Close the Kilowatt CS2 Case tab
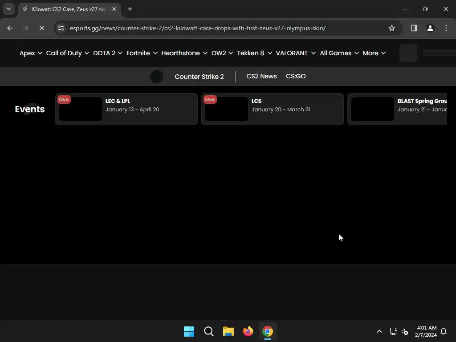The width and height of the screenshot is (456, 342). coord(114,9)
